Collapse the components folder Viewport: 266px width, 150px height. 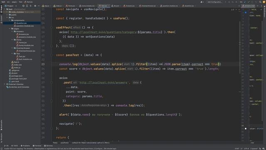(10, 20)
